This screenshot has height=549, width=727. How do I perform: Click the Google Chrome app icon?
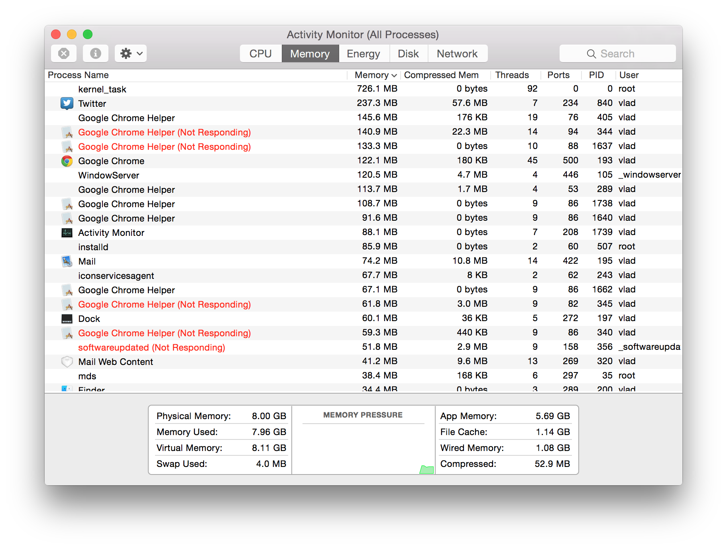point(67,161)
